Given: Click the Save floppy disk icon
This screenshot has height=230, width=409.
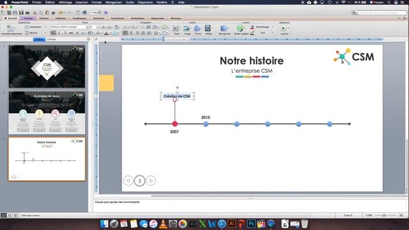Looking at the screenshot, I should [x=21, y=13].
